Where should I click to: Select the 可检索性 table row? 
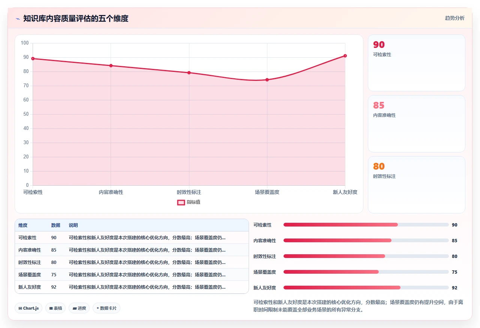click(x=132, y=238)
